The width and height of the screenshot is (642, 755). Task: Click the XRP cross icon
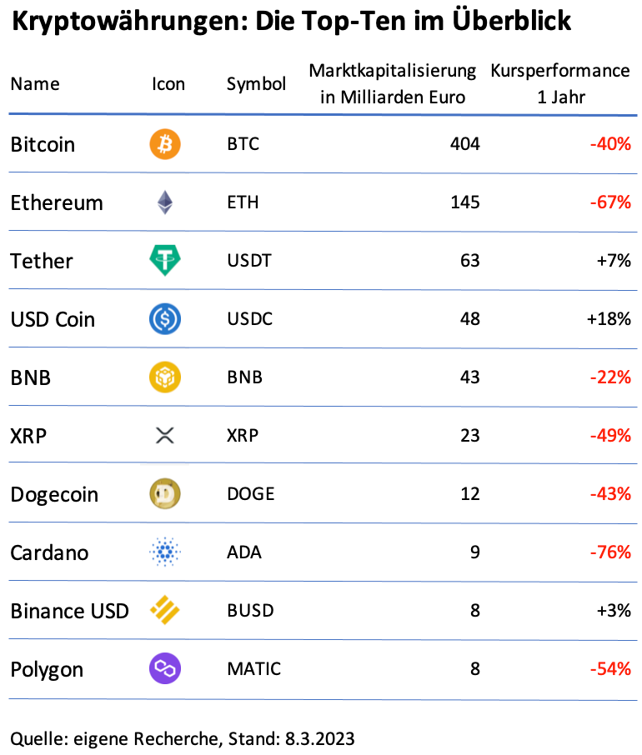pyautogui.click(x=164, y=435)
